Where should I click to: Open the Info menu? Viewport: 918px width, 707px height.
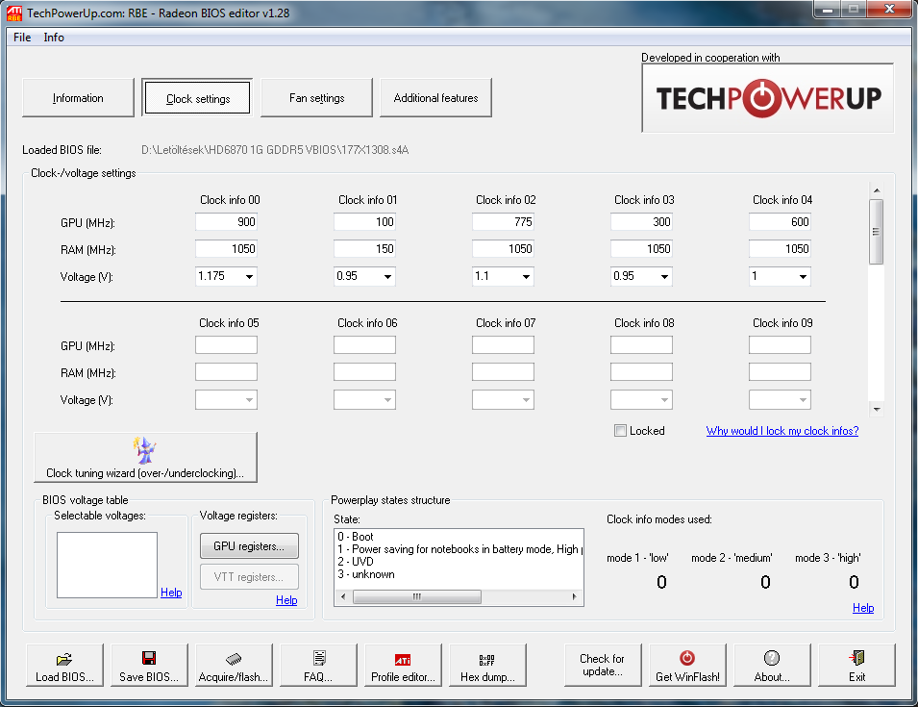(x=54, y=38)
